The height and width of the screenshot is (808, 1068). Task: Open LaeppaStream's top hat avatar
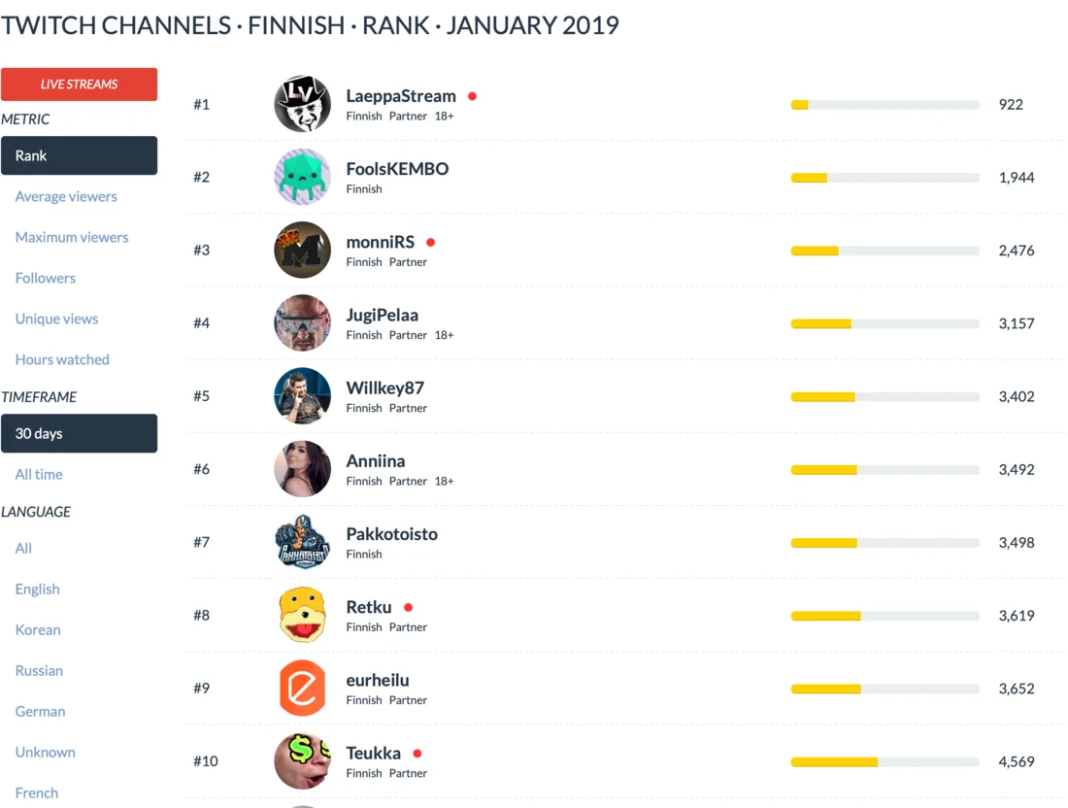(x=303, y=104)
